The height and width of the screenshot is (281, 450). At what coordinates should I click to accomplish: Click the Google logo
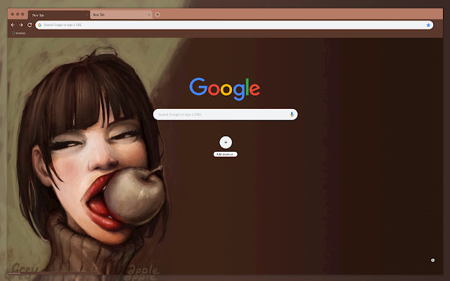click(225, 89)
